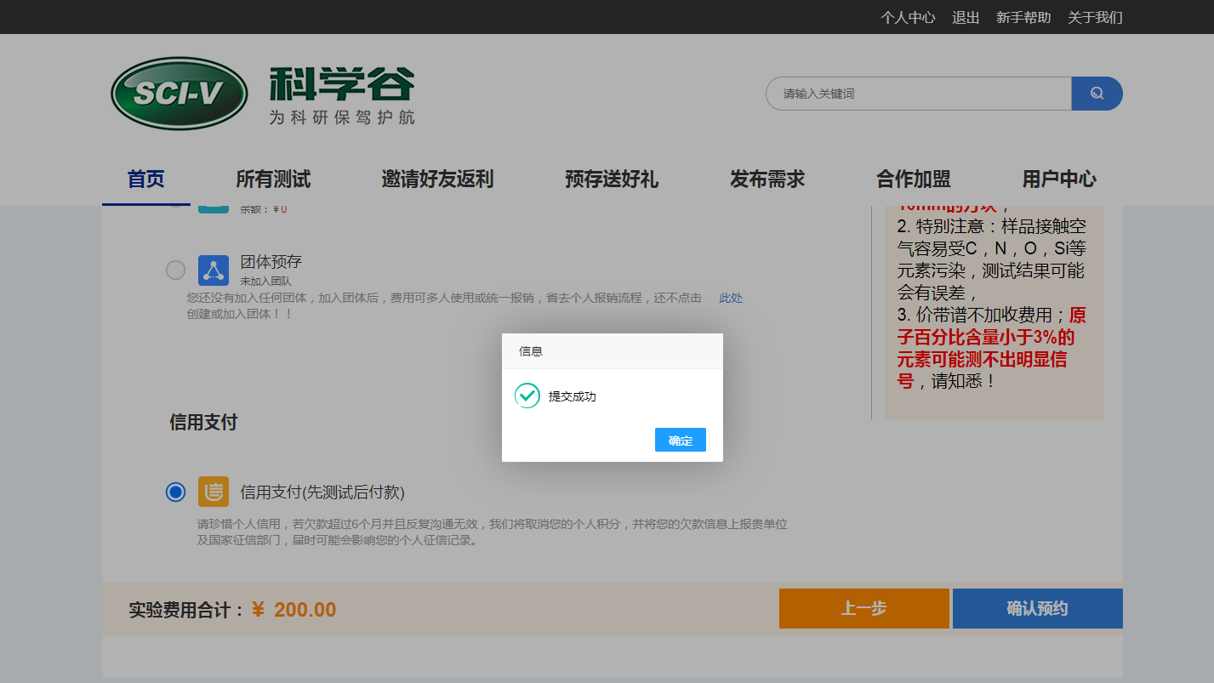Click the 退出 logout link
The image size is (1214, 683).
click(966, 17)
